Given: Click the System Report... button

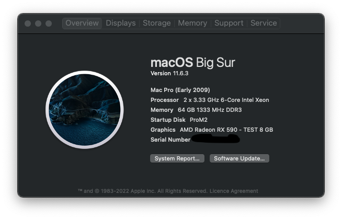Looking at the screenshot, I should [177, 158].
